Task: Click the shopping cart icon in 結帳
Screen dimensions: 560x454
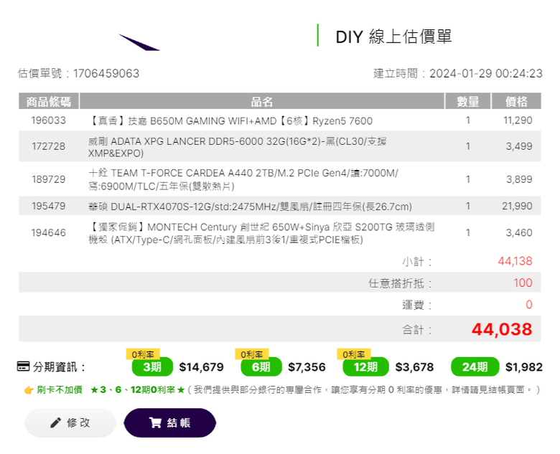Action: point(155,423)
